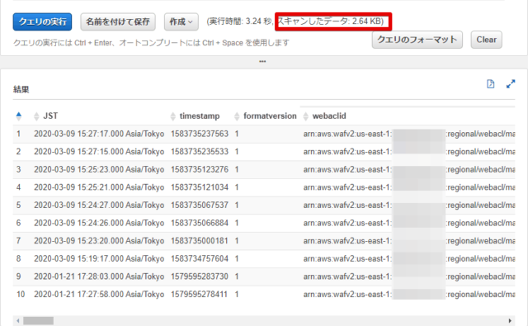The height and width of the screenshot is (326, 528).
Task: Sort results by formatversion column arrows
Action: tap(237, 116)
